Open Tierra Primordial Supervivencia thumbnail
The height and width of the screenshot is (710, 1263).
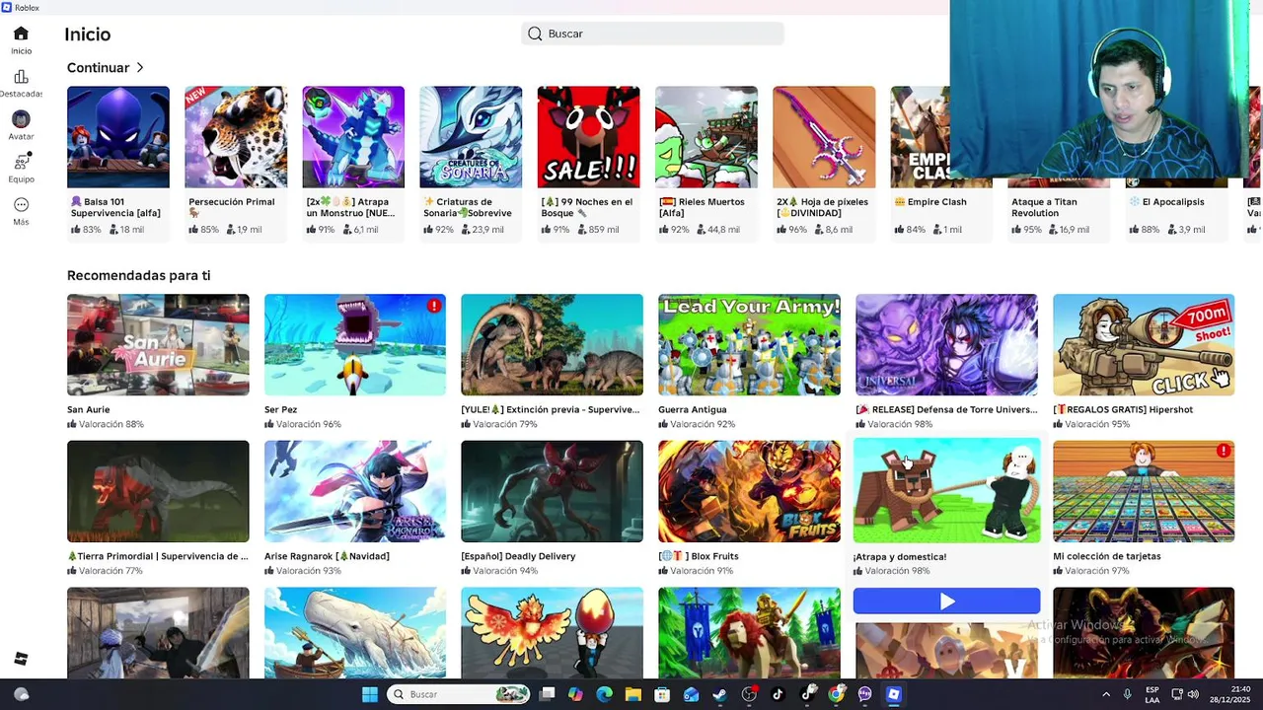coord(158,491)
